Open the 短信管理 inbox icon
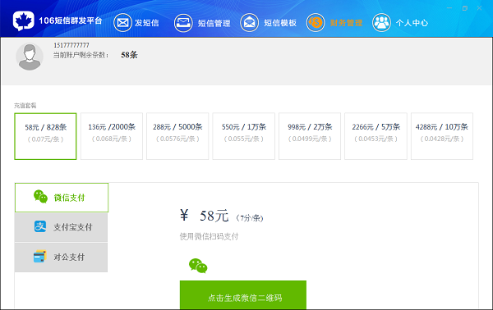This screenshot has width=493, height=310. 183,23
